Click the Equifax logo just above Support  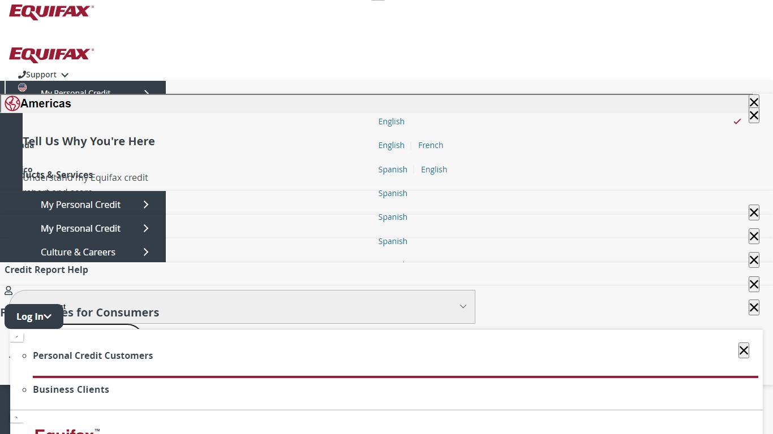[51, 55]
